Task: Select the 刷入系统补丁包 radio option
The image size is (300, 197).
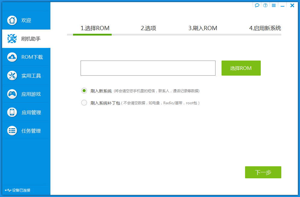Action: (x=84, y=102)
